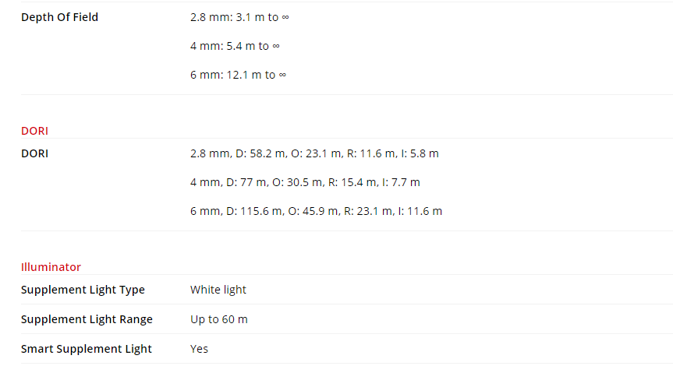
Task: Click the red Illuminator section heading
Action: (x=51, y=267)
